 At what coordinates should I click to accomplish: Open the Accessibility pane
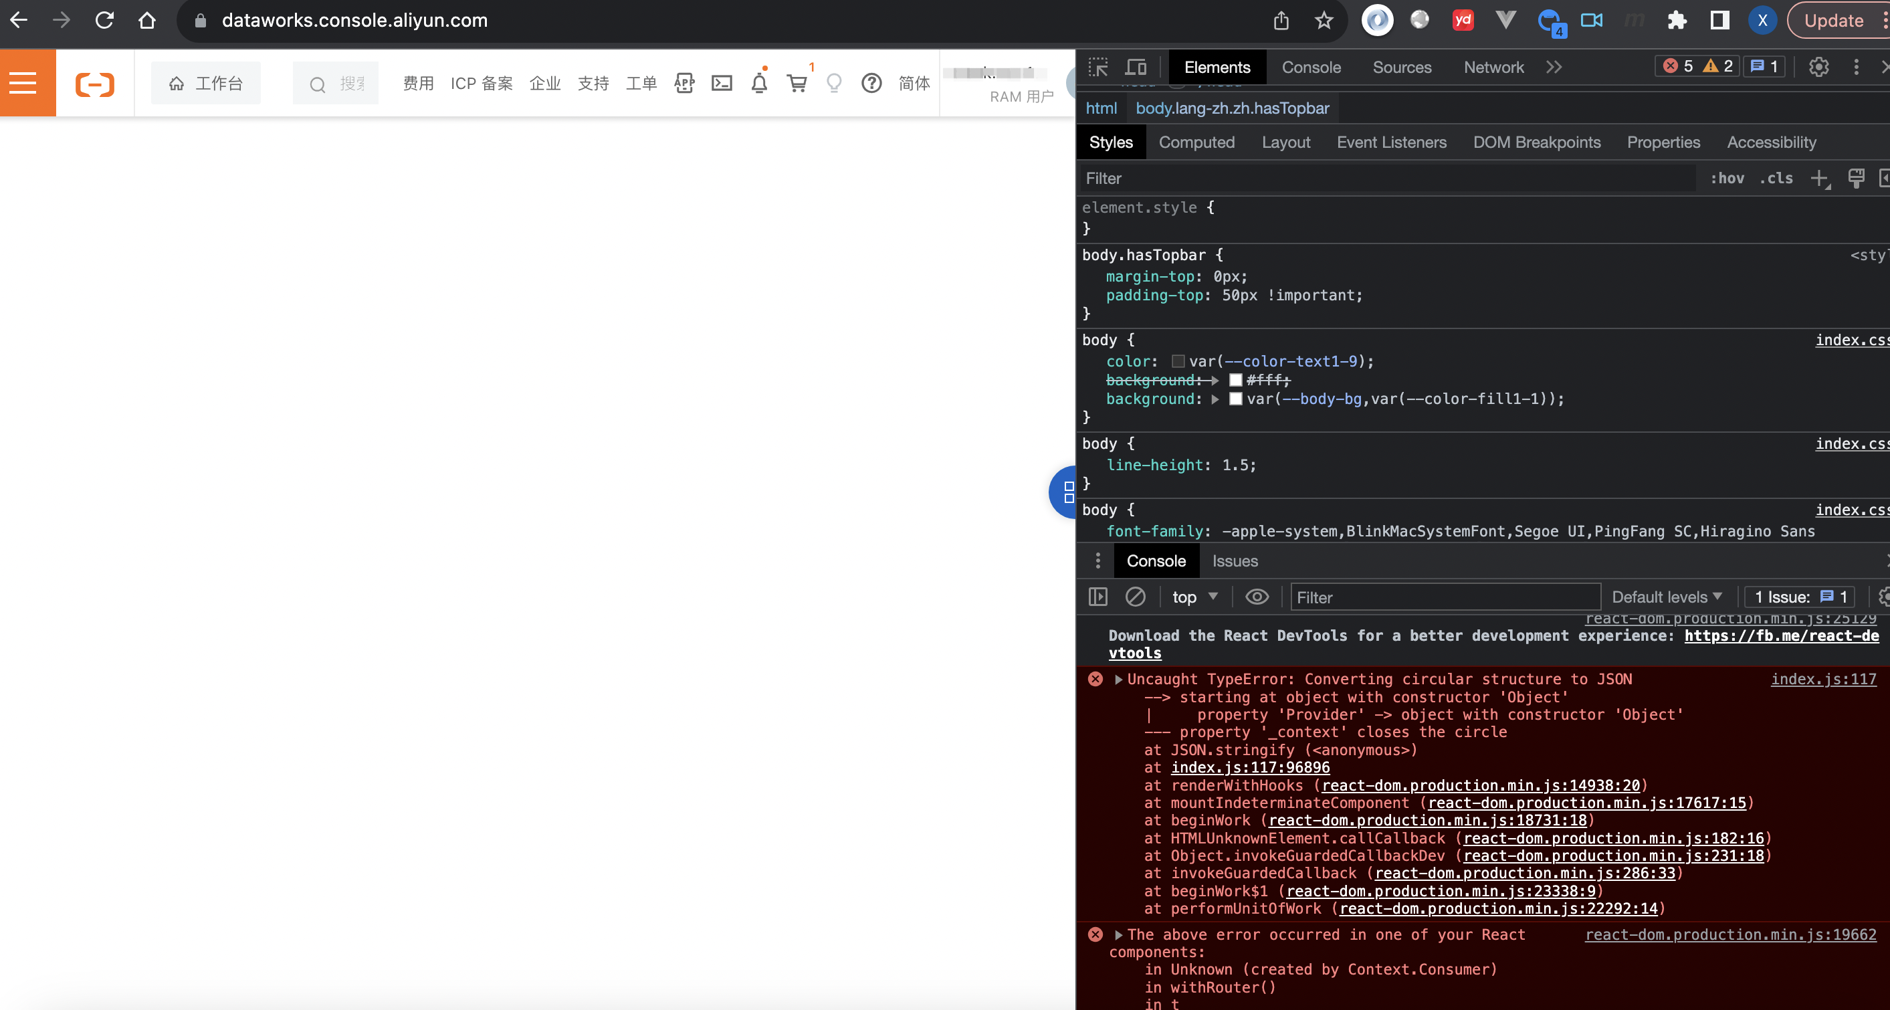(x=1771, y=142)
